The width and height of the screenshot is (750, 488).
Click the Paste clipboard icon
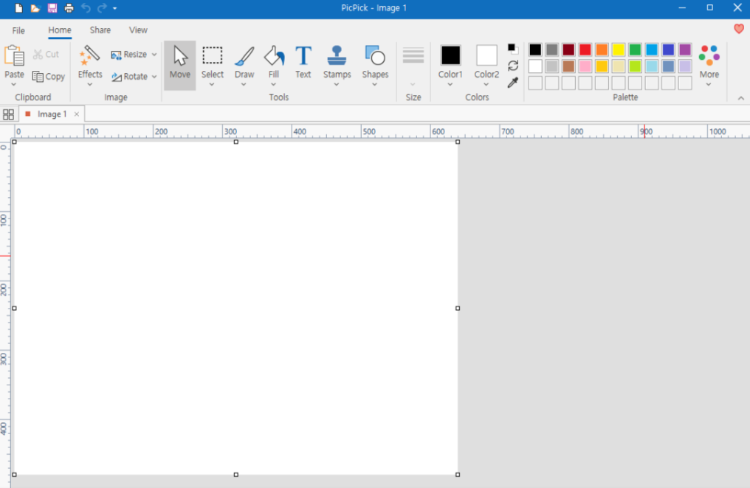[x=14, y=56]
